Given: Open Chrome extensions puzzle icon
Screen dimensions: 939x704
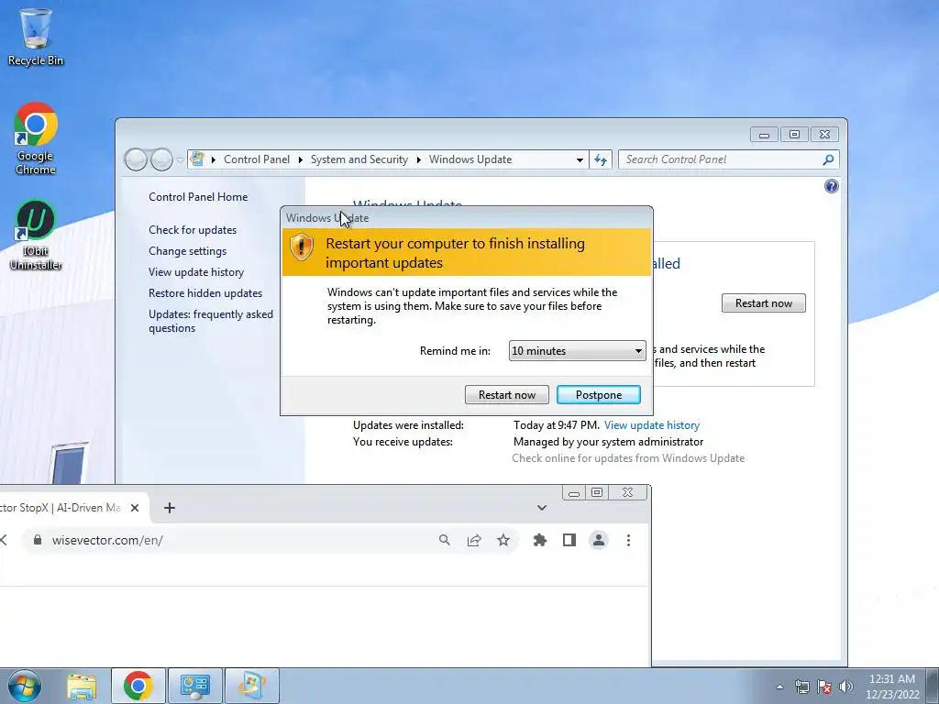Looking at the screenshot, I should [539, 540].
